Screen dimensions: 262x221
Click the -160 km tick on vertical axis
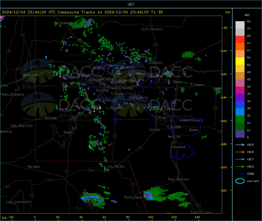pyautogui.click(x=224, y=121)
